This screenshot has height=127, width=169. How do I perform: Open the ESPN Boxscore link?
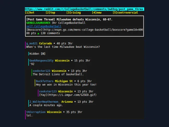point(84,30)
